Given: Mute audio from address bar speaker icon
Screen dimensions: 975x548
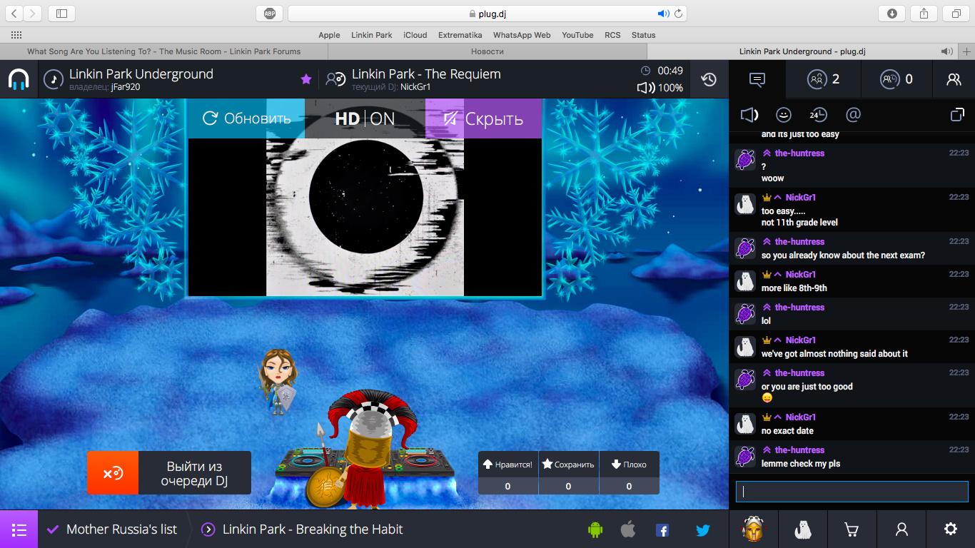Looking at the screenshot, I should pyautogui.click(x=663, y=14).
